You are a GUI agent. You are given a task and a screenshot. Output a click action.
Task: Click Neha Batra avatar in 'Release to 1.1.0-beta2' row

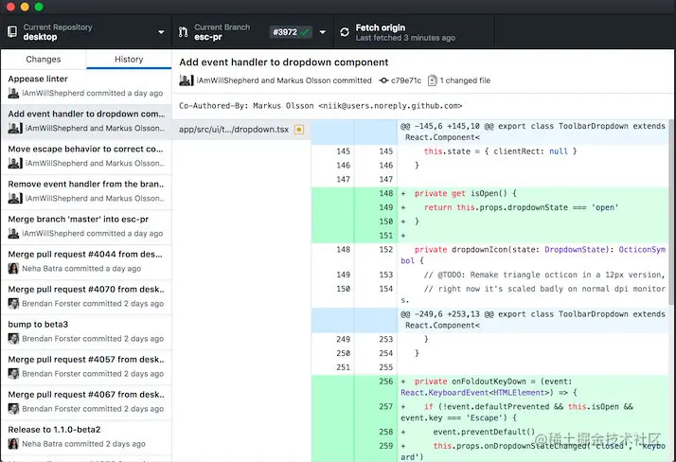pyautogui.click(x=13, y=444)
